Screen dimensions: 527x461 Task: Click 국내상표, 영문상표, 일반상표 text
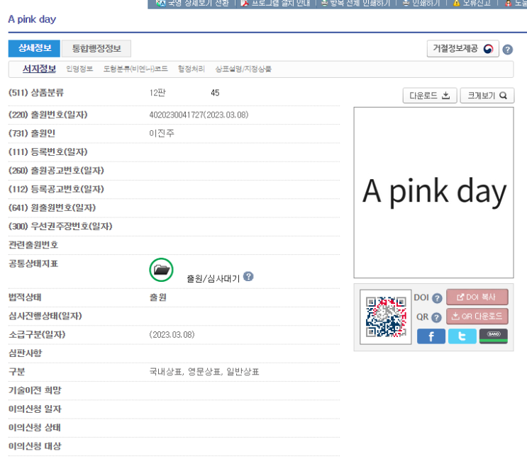[204, 372]
